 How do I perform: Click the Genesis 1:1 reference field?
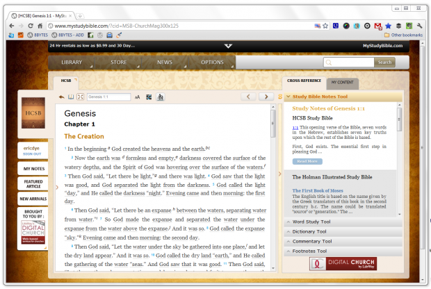[109, 97]
